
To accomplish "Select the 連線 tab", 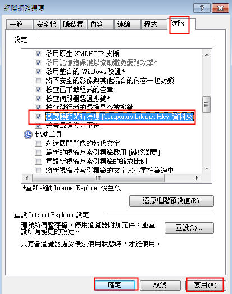I will click(127, 25).
